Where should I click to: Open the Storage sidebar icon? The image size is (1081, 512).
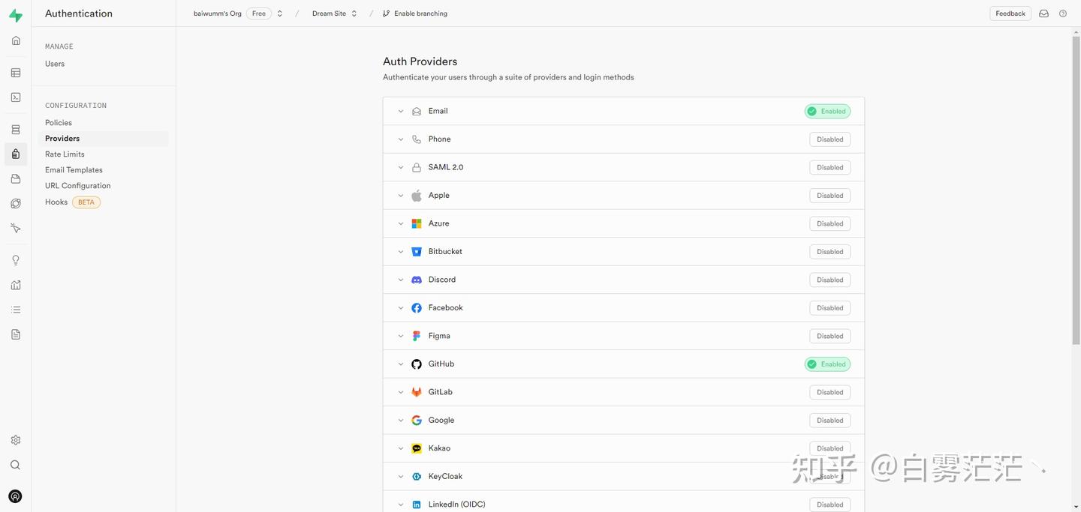coord(16,178)
